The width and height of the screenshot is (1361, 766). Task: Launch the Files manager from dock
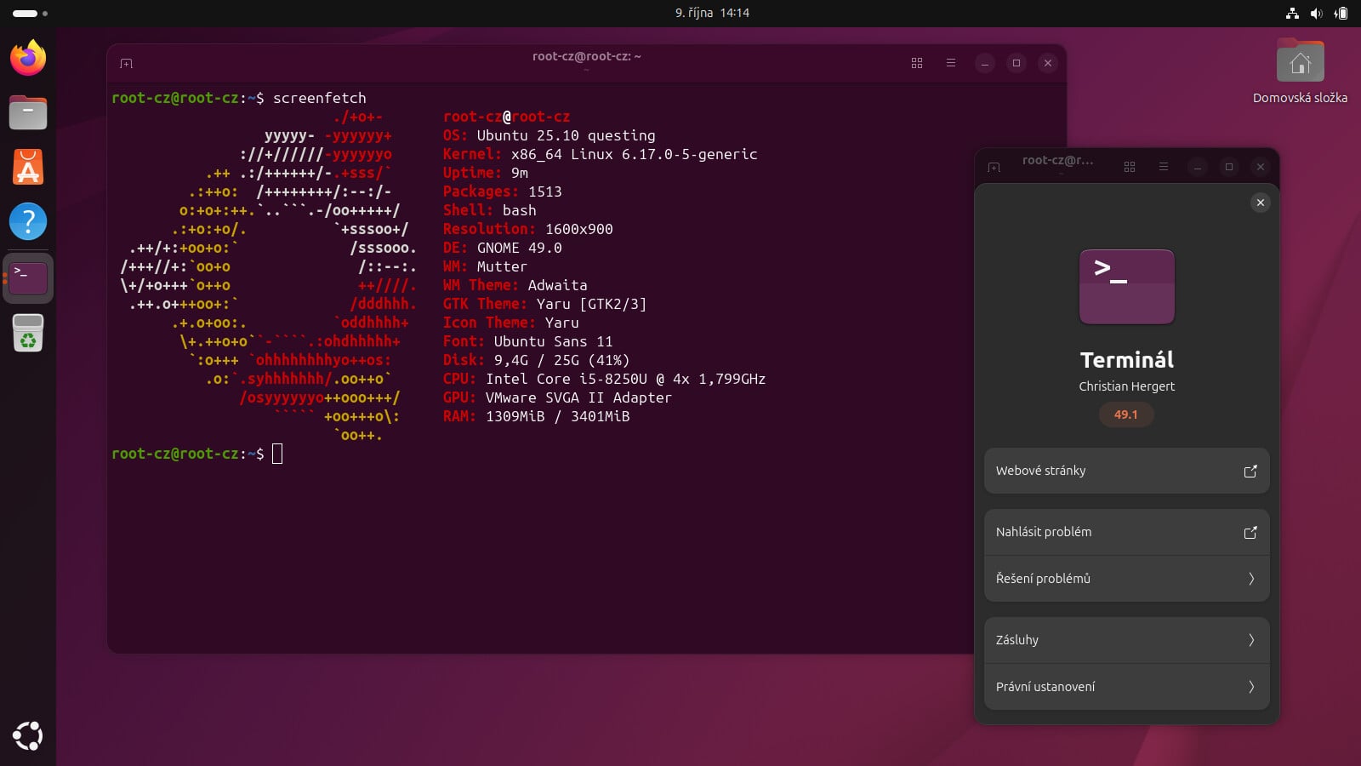click(28, 112)
